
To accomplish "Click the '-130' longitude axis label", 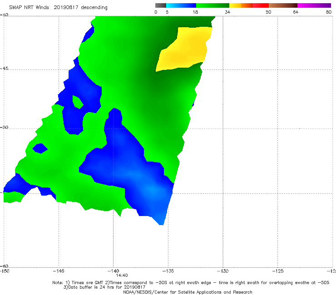I will pos(222,271).
